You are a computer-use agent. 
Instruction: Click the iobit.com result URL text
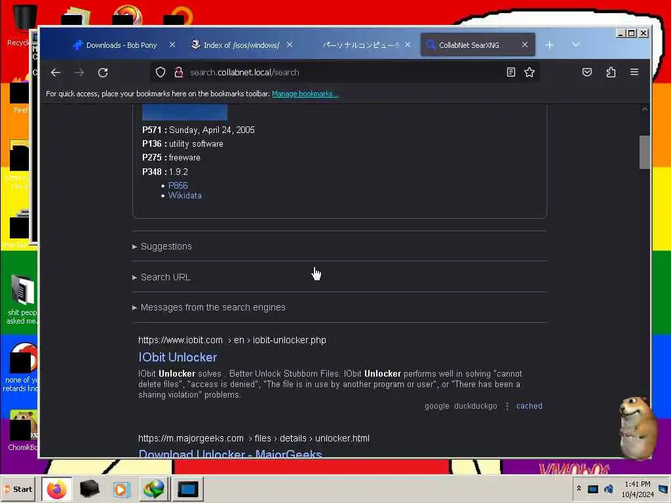tap(232, 340)
